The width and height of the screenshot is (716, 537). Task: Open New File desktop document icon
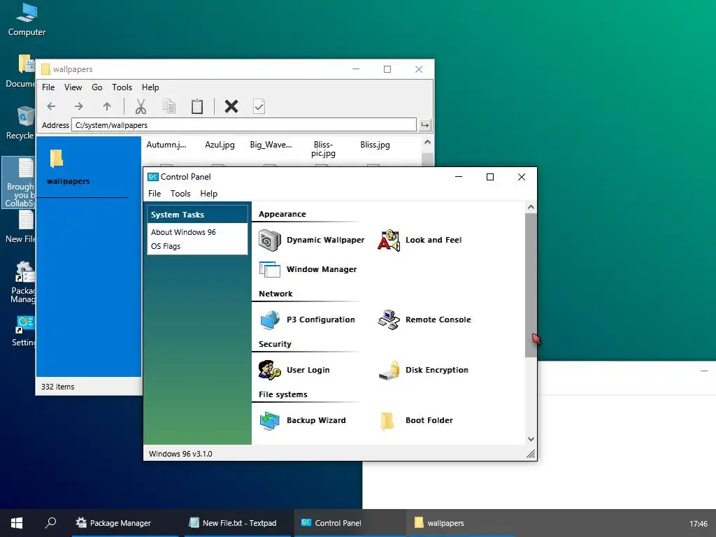20,227
